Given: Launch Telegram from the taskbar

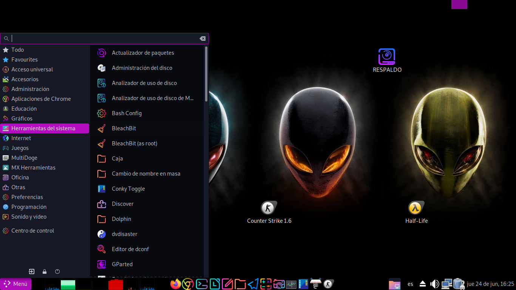Looking at the screenshot, I should 253,284.
